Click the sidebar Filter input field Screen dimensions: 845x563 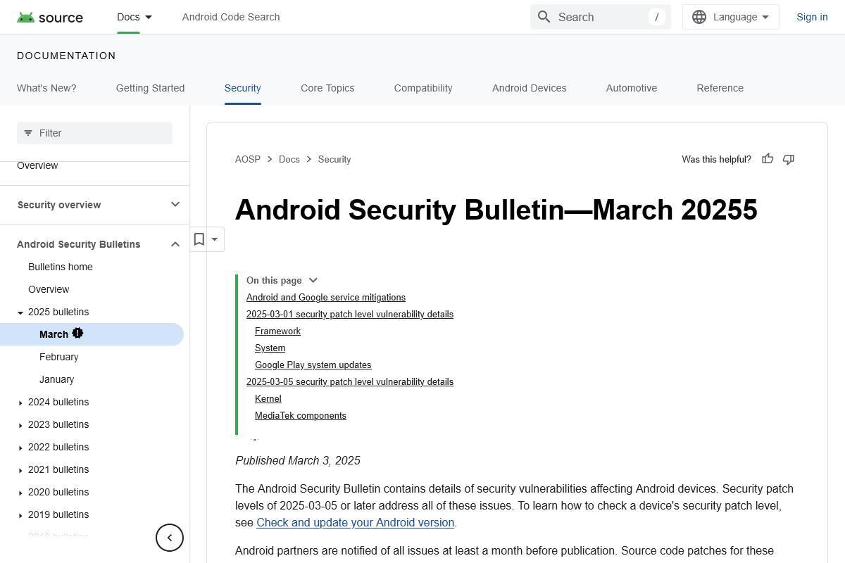click(x=94, y=133)
